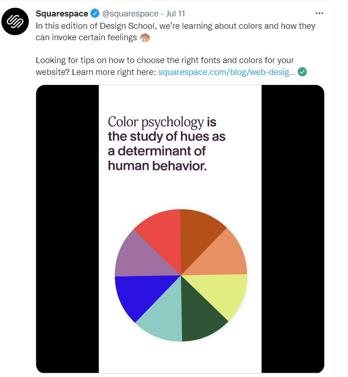Click the blue verified badge beside Squarespace
The width and height of the screenshot is (348, 377).
[x=94, y=13]
